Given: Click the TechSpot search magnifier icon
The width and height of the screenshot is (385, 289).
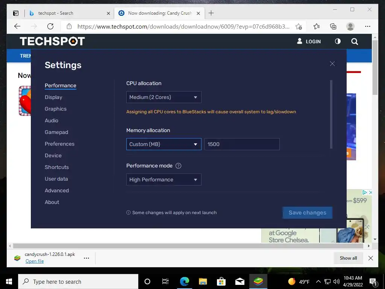Looking at the screenshot, I should pos(355,41).
